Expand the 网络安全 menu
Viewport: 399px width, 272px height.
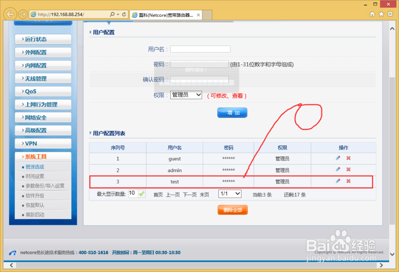43,118
